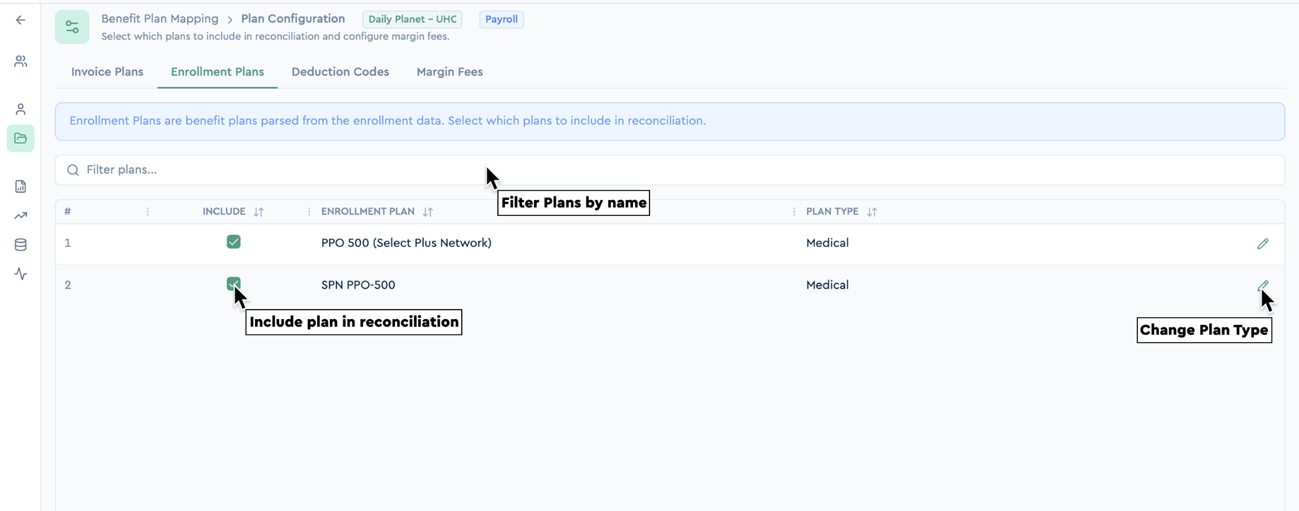This screenshot has width=1299, height=511.
Task: Edit plan type of SPN PPO-500
Action: point(1263,286)
